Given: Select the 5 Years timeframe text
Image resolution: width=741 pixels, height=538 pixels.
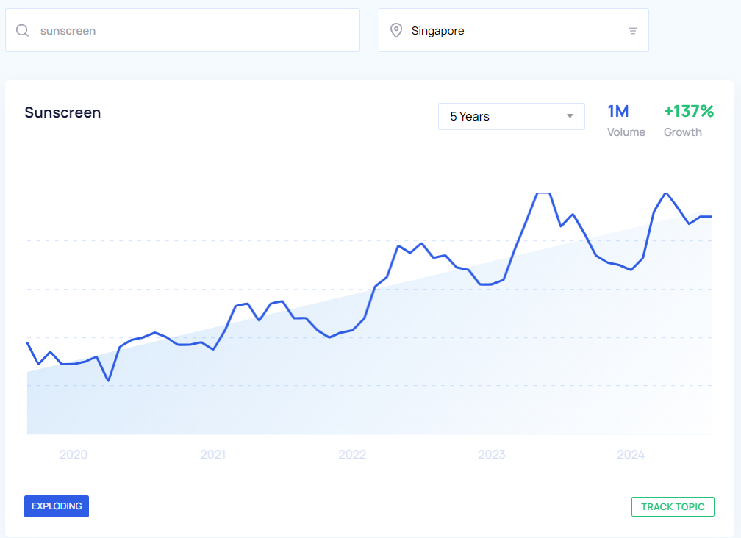Looking at the screenshot, I should [470, 117].
